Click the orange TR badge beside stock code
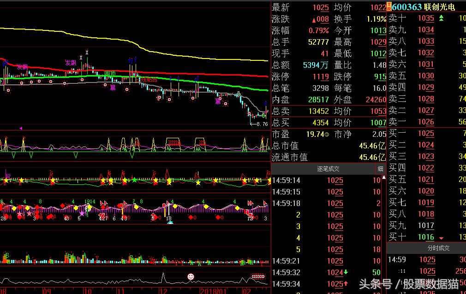Viewport: 466px width, 294px height. pos(389,6)
